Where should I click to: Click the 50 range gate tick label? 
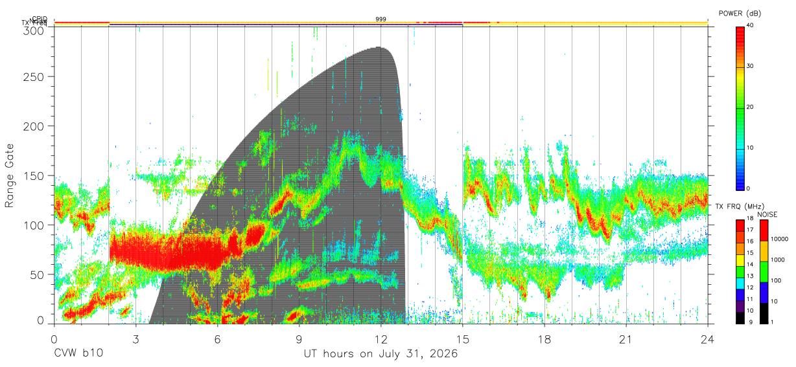[38, 274]
